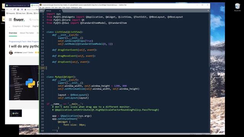Click the Fiverr logo
Viewport: 244px width, 137px height.
pyautogui.click(x=19, y=20)
